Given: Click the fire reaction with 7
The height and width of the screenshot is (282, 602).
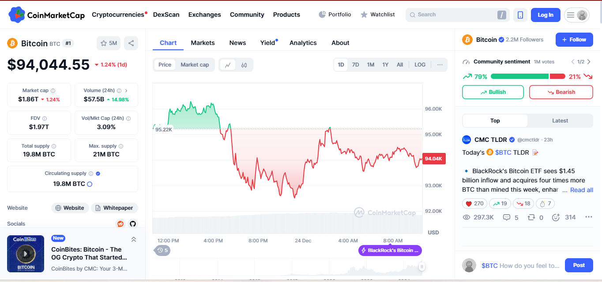Looking at the screenshot, I should pyautogui.click(x=545, y=204).
